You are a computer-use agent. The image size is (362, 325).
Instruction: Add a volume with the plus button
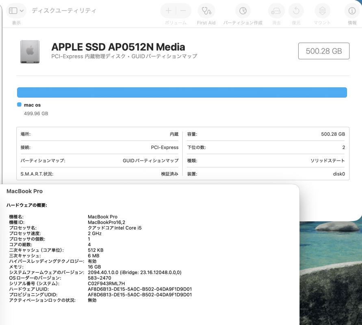169,11
